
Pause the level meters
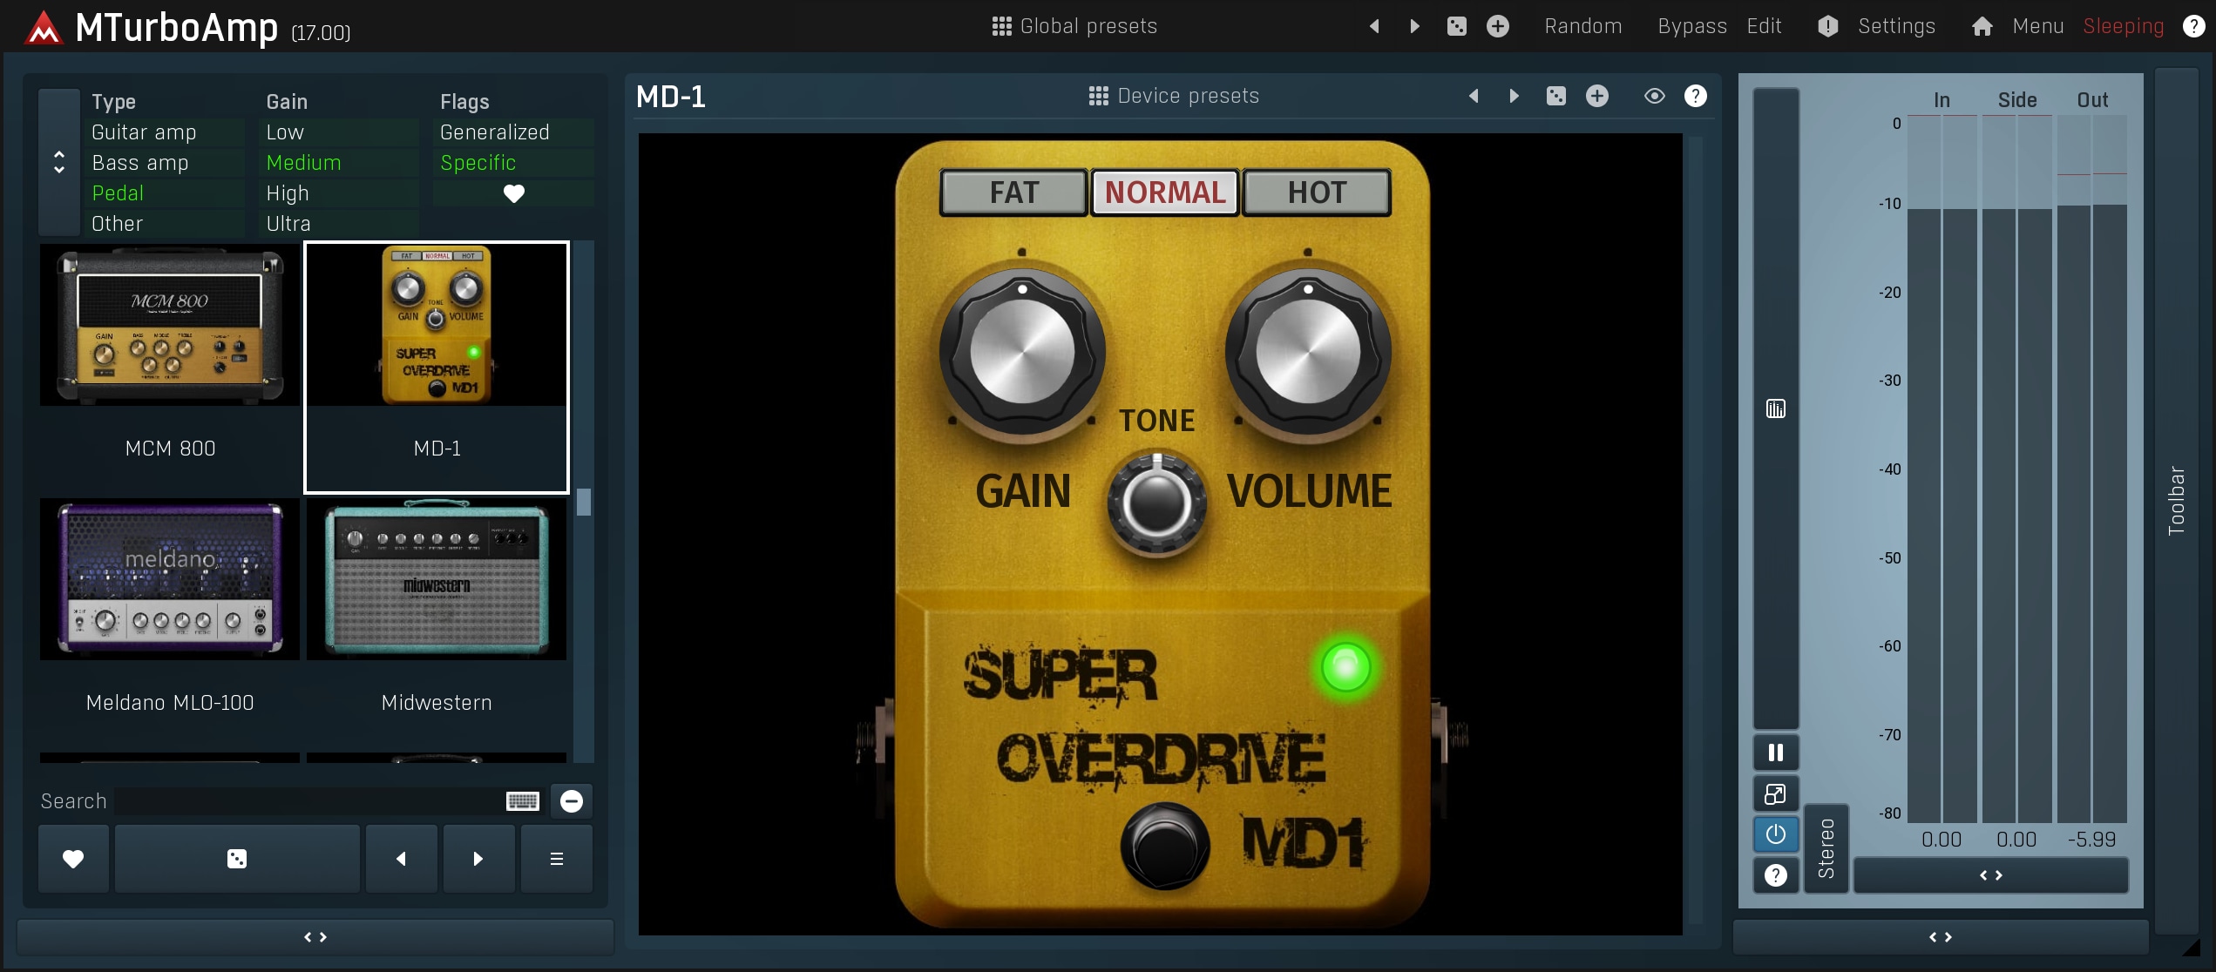pyautogui.click(x=1775, y=753)
